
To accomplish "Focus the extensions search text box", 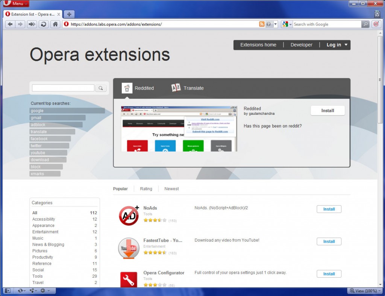I will pyautogui.click(x=63, y=88).
